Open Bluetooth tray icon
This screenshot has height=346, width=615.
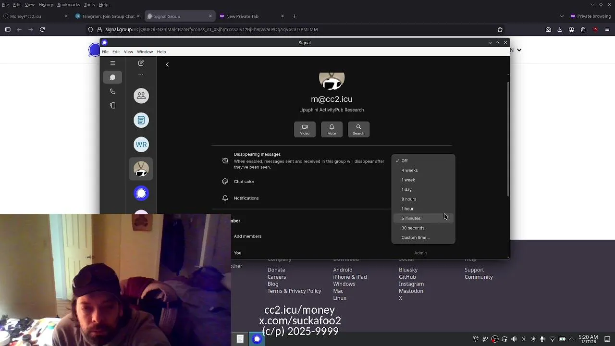pyautogui.click(x=524, y=339)
